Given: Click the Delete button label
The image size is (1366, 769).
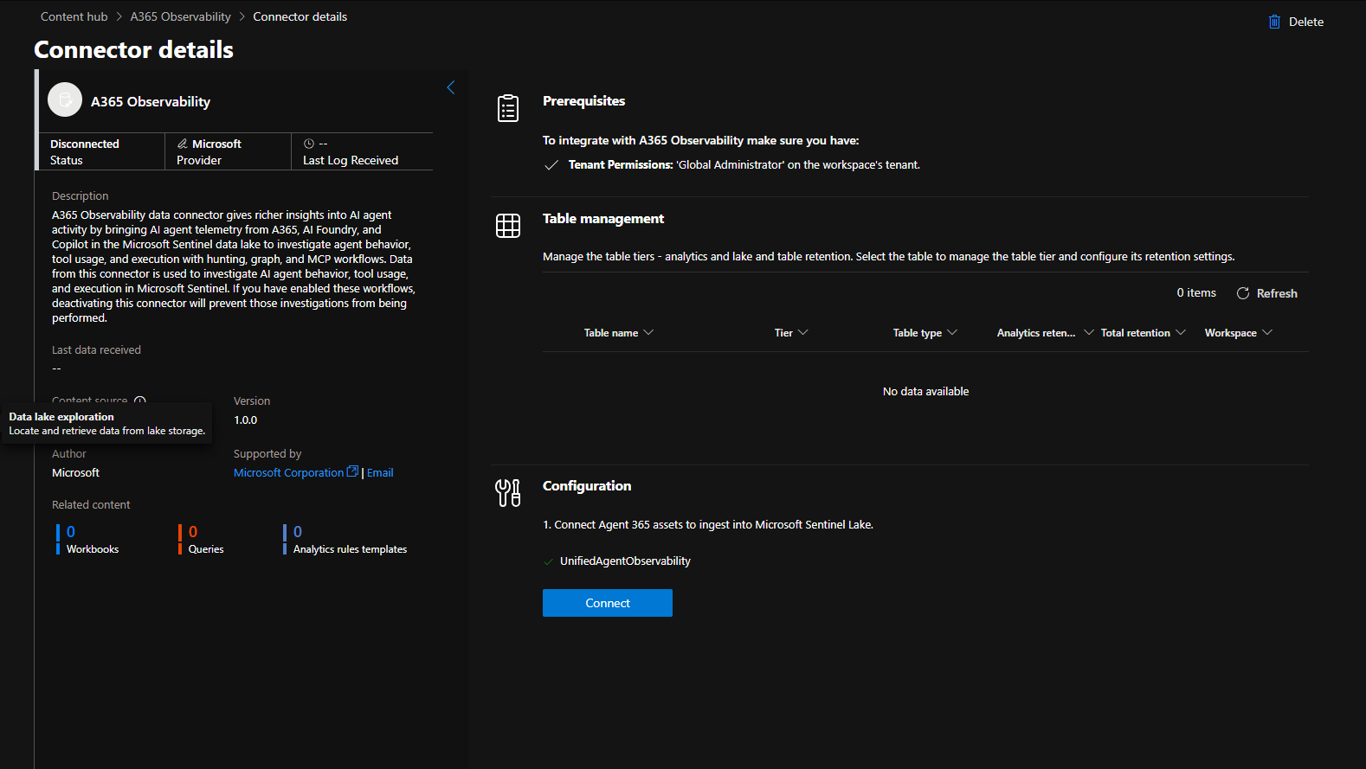Looking at the screenshot, I should pyautogui.click(x=1306, y=22).
